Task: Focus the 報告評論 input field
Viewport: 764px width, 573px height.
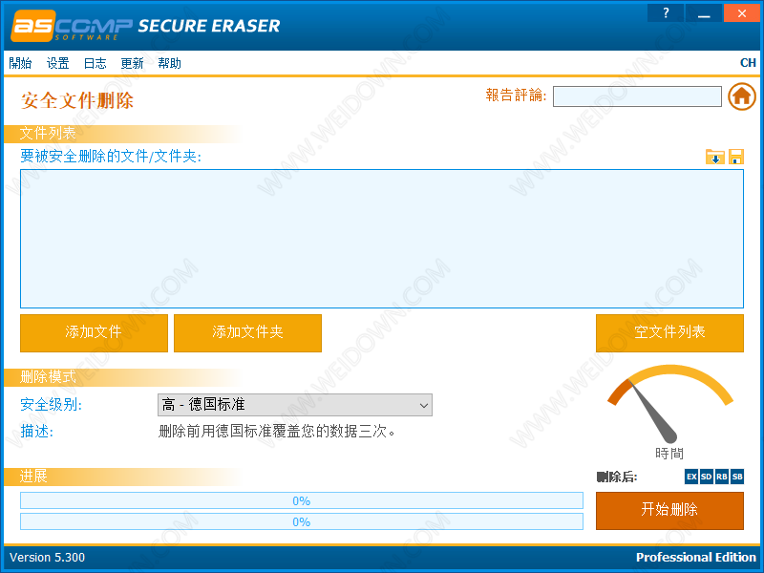Action: pyautogui.click(x=637, y=96)
